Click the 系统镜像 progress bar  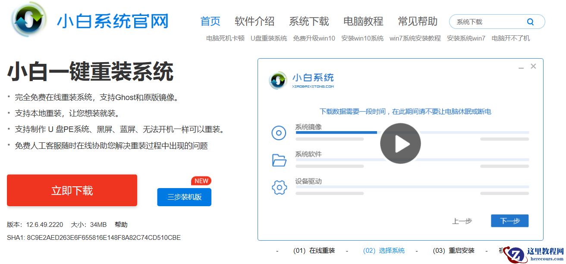point(336,133)
